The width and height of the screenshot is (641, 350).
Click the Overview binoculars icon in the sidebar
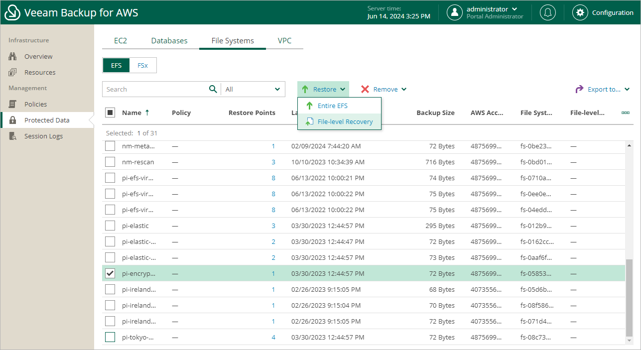[x=13, y=56]
